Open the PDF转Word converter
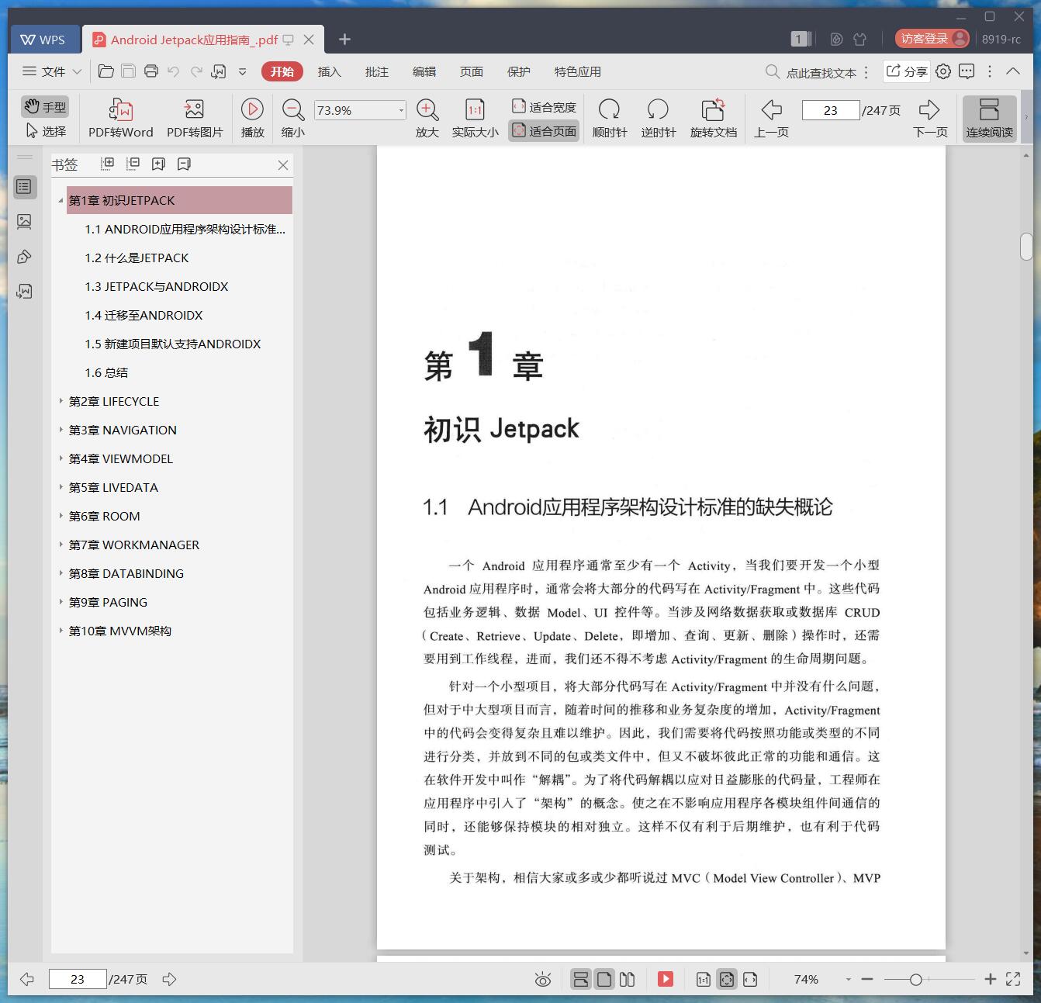1041x1003 pixels. coord(120,118)
